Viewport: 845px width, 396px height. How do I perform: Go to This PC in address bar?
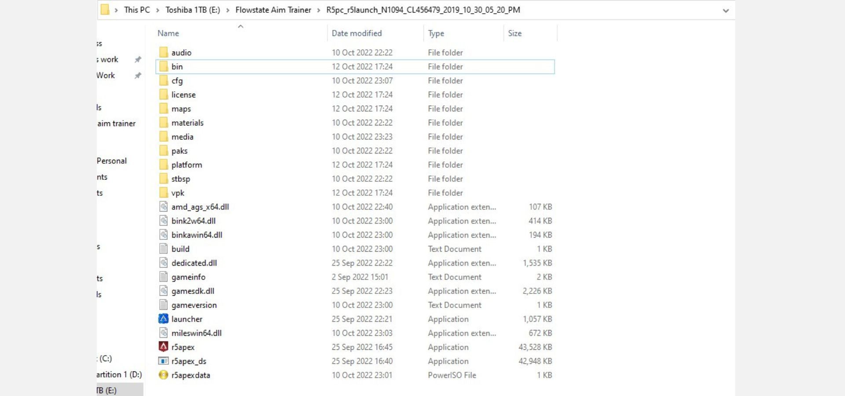click(137, 10)
